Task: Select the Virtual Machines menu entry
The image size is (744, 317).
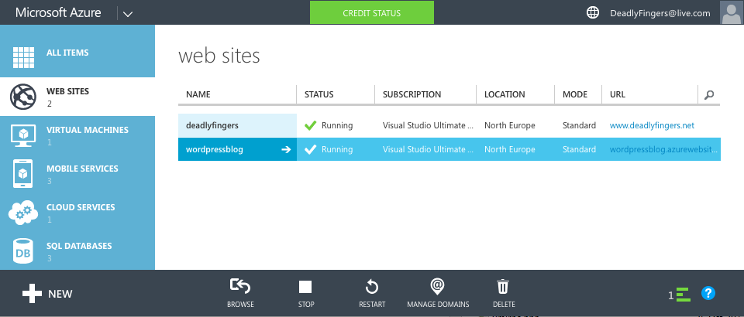Action: point(77,135)
